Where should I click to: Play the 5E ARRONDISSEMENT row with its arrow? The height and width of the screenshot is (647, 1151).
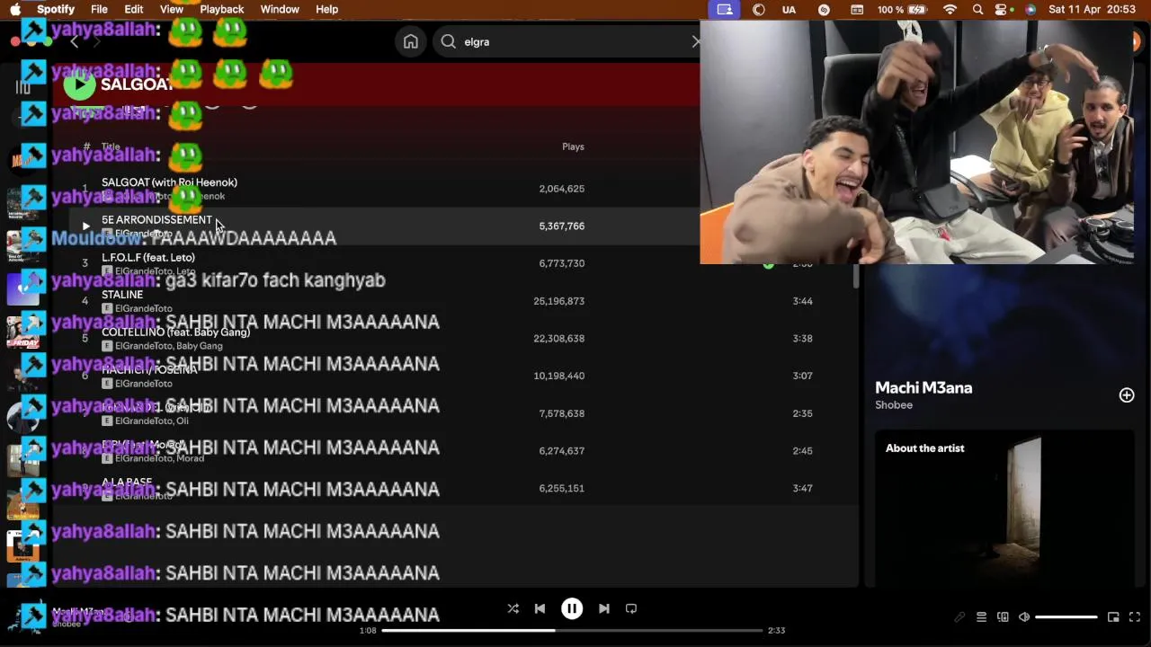click(x=85, y=226)
